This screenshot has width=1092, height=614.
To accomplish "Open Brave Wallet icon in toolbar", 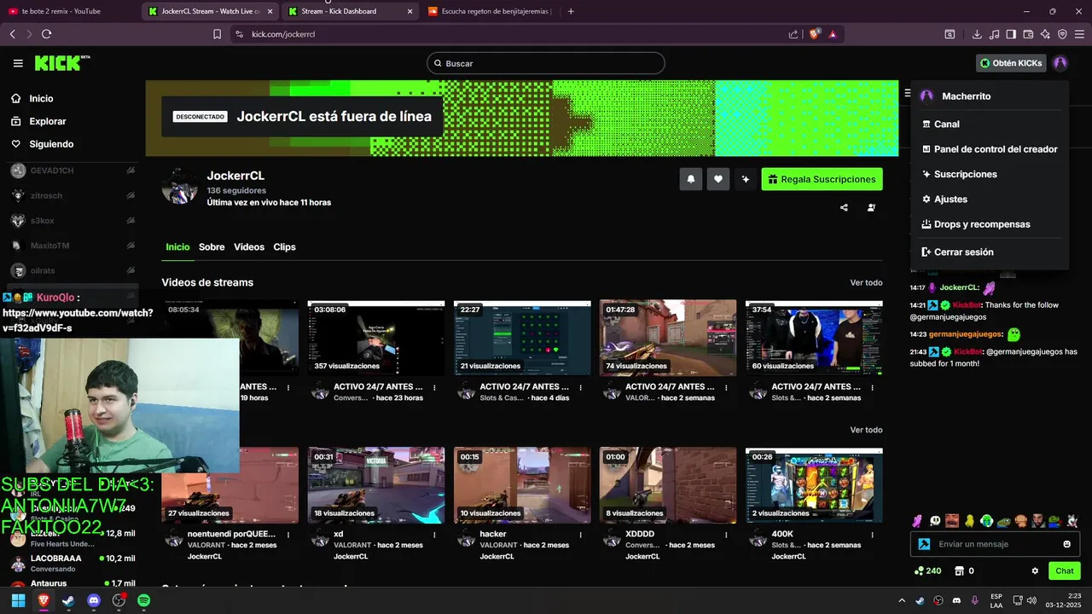I will (1028, 34).
